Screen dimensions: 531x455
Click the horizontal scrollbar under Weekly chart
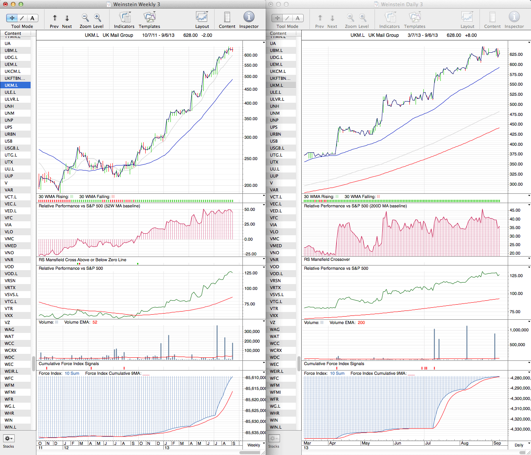tap(252, 452)
